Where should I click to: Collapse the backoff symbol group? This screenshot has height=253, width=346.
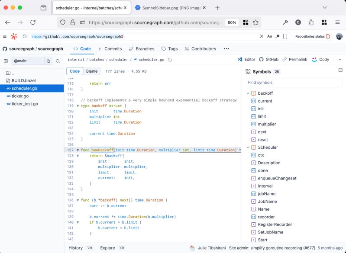pos(248,93)
